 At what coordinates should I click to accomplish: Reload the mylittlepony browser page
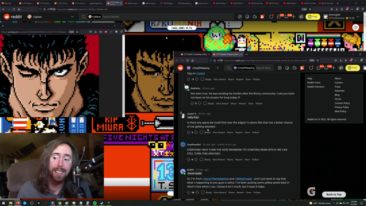[x=188, y=61]
